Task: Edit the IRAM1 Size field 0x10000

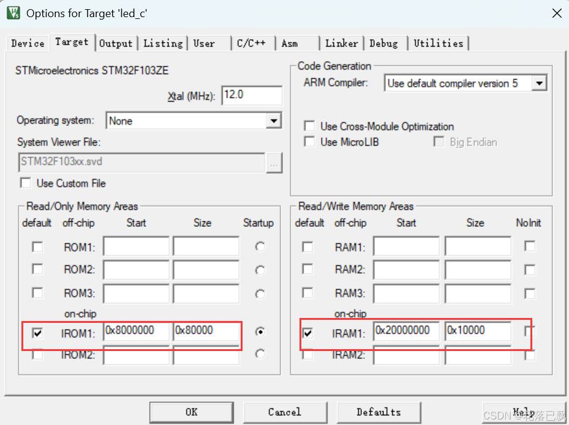Action: 478,331
